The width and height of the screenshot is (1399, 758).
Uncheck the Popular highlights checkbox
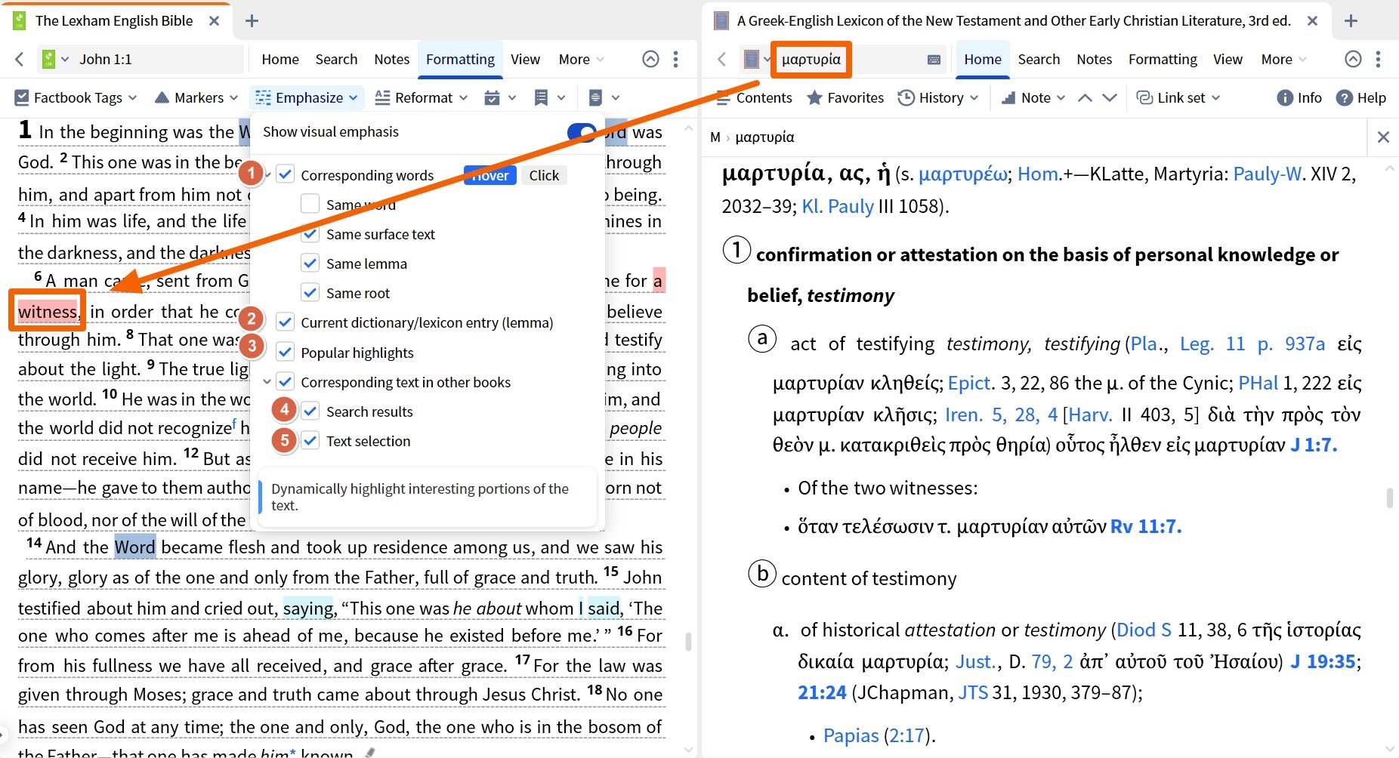coord(285,352)
